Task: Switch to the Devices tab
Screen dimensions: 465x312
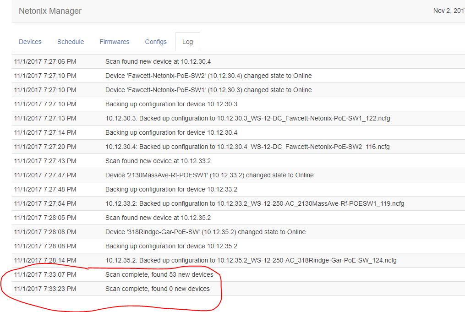Action: pos(30,42)
